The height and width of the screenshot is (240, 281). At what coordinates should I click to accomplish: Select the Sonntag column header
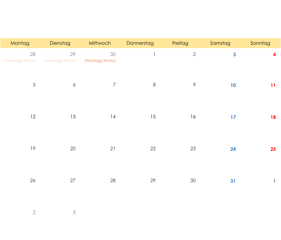click(260, 43)
